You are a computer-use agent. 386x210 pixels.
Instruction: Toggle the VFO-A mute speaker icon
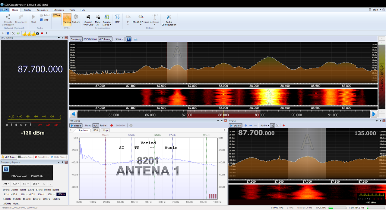[272, 126]
